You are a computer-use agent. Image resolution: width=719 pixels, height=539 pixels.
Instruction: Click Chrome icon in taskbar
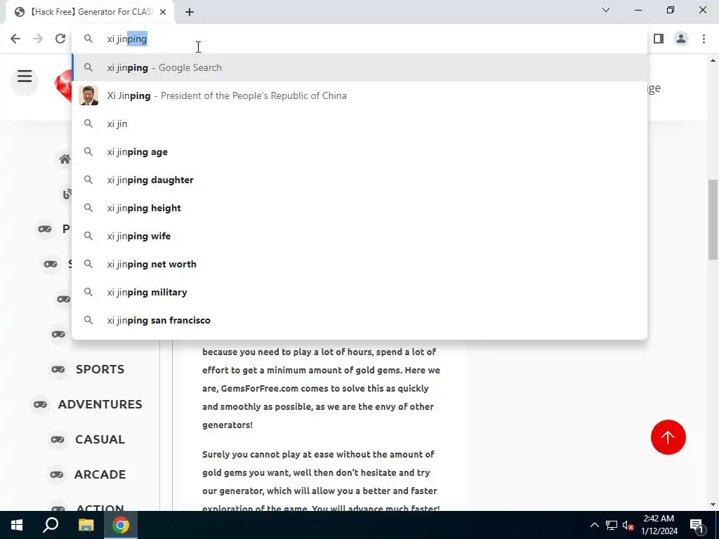click(x=121, y=525)
